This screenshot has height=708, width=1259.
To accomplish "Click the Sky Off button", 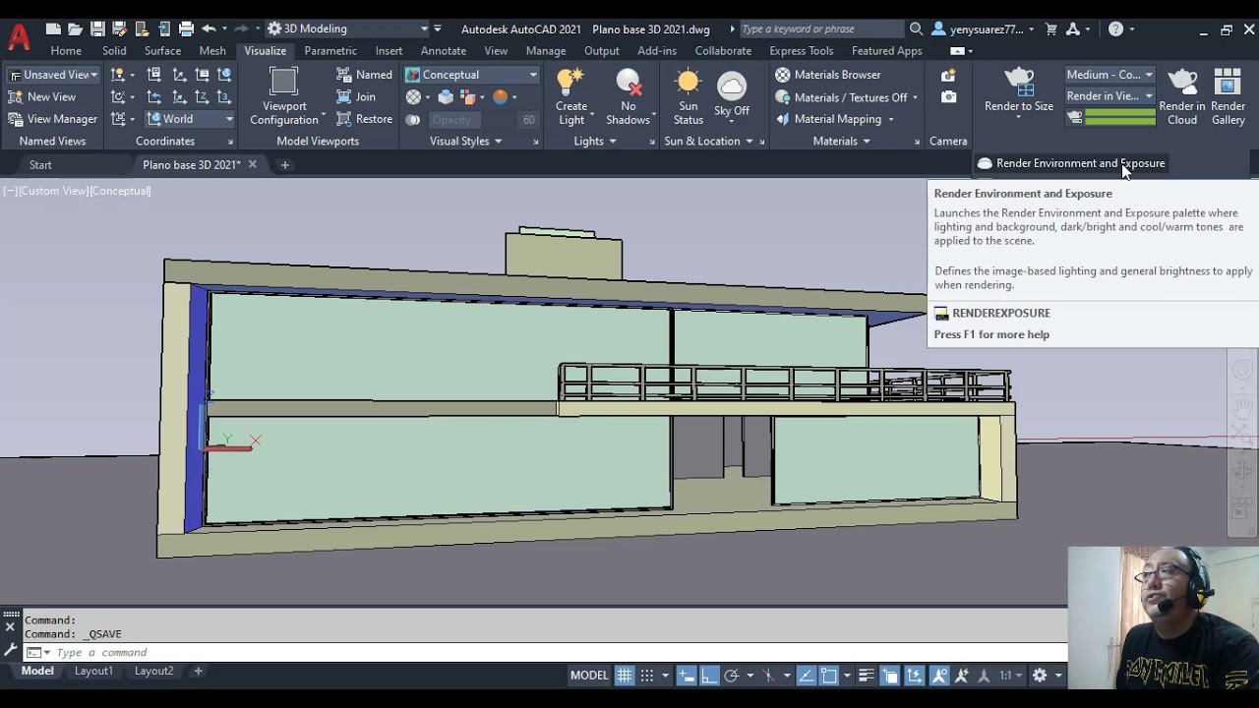I will click(x=731, y=95).
